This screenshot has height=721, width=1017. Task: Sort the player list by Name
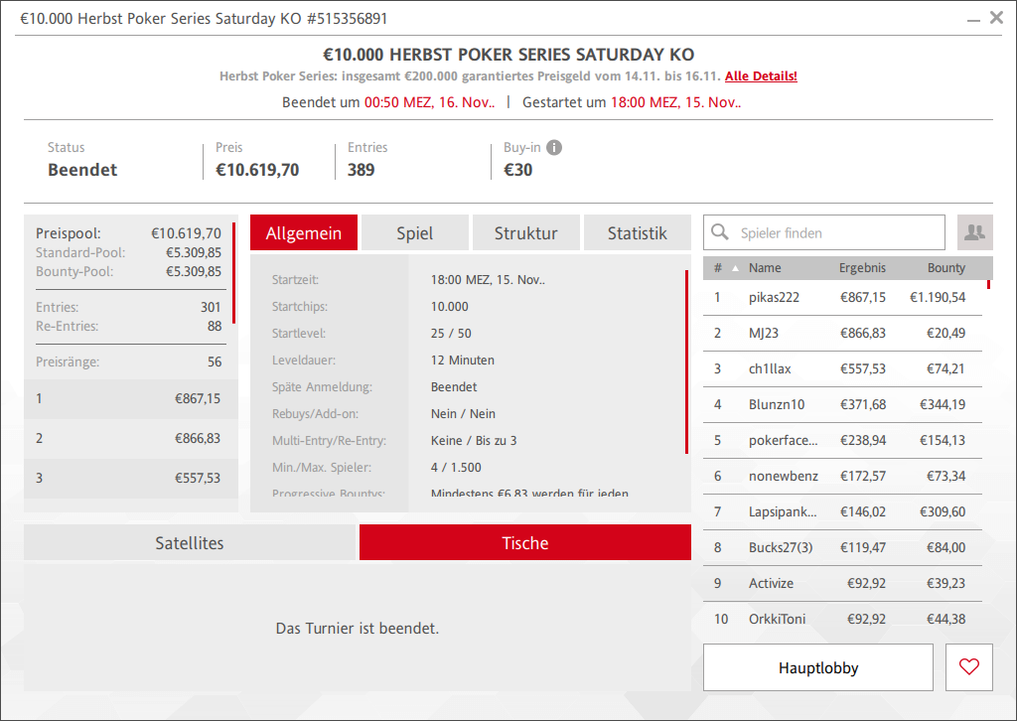(765, 268)
